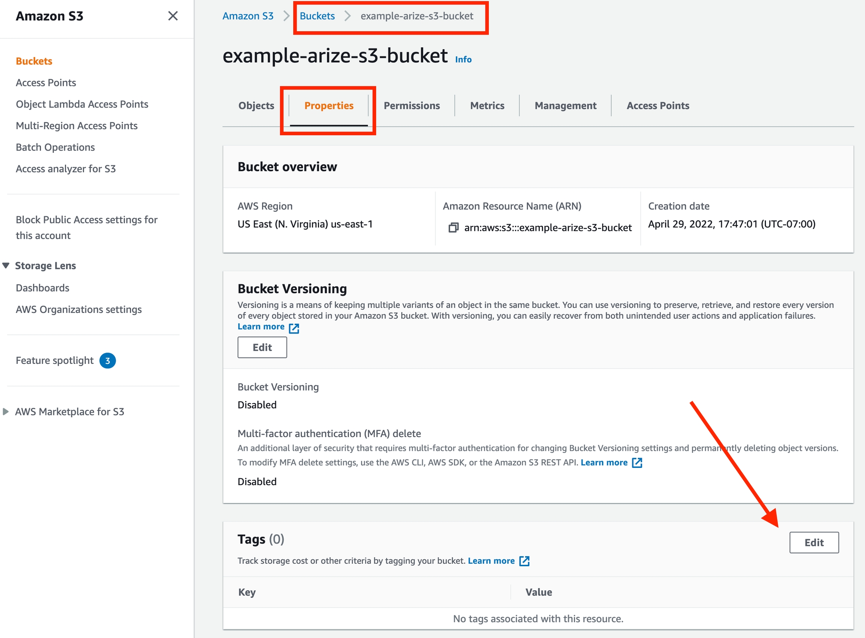The width and height of the screenshot is (865, 638).
Task: Edit the bucket Tags
Action: tap(814, 543)
